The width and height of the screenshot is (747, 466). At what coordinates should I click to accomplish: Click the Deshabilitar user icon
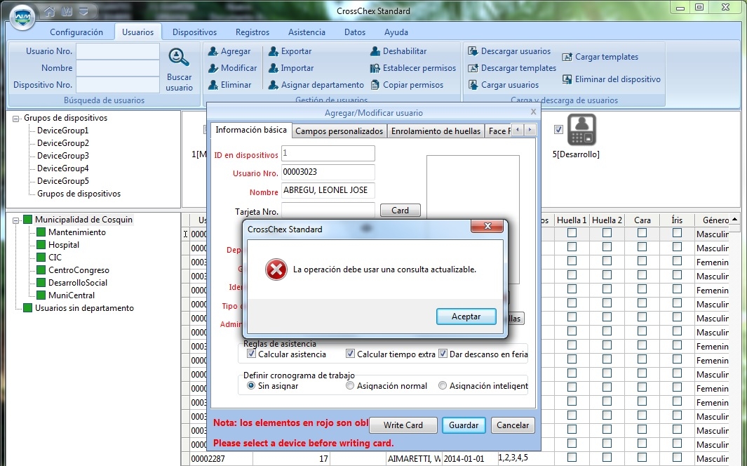tap(375, 51)
